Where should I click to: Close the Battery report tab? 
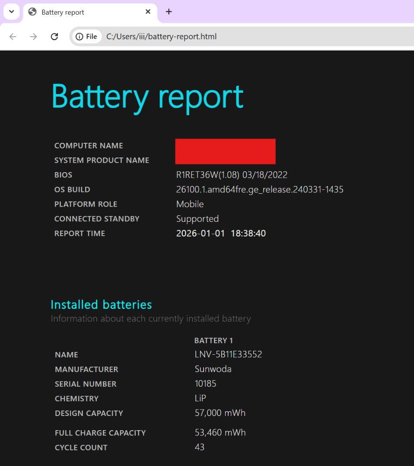click(148, 12)
